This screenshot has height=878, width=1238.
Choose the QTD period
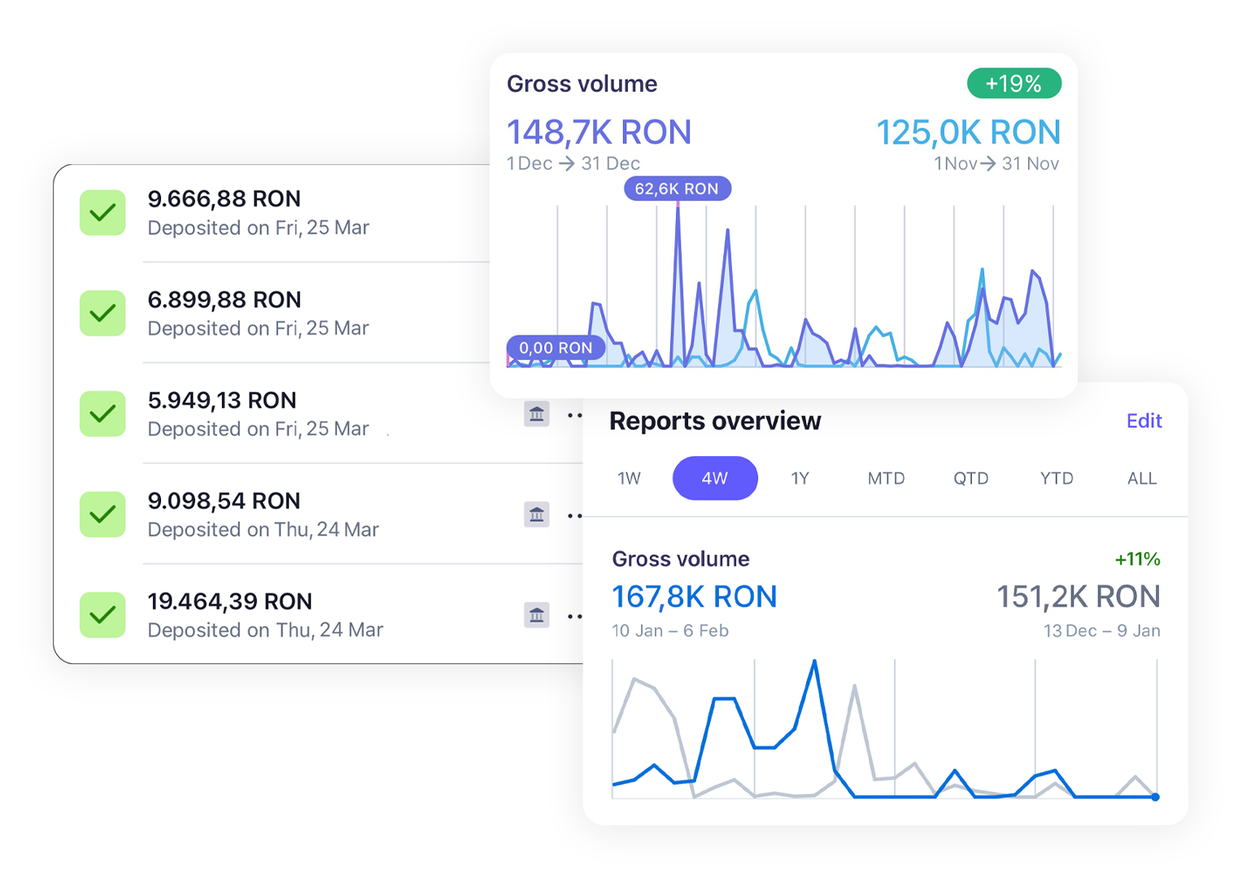tap(971, 479)
